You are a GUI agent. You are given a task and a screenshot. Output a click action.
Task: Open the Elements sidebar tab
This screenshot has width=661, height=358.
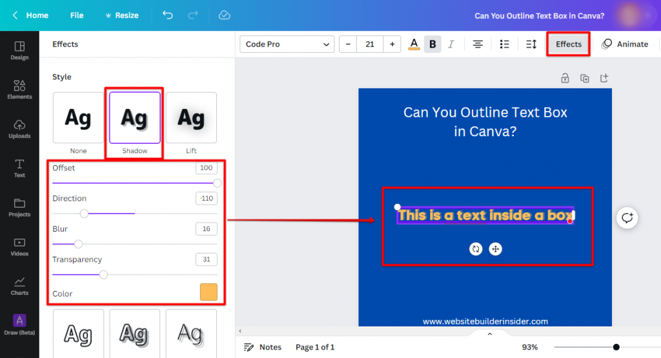point(19,90)
